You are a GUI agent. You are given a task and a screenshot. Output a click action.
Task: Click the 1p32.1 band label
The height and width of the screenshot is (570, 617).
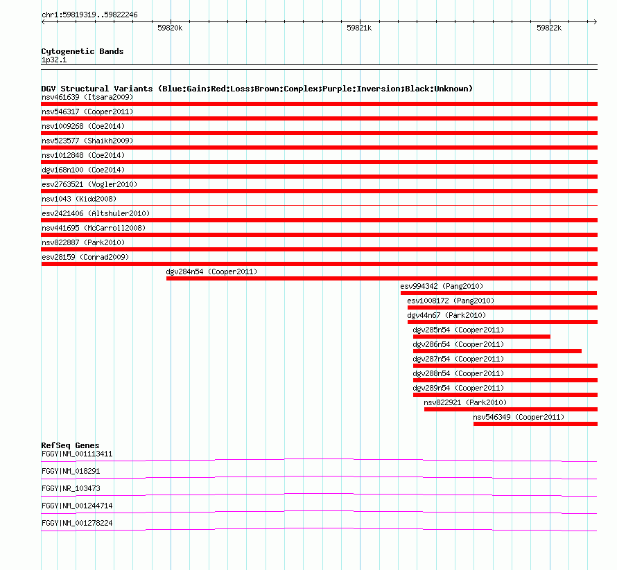[54, 60]
